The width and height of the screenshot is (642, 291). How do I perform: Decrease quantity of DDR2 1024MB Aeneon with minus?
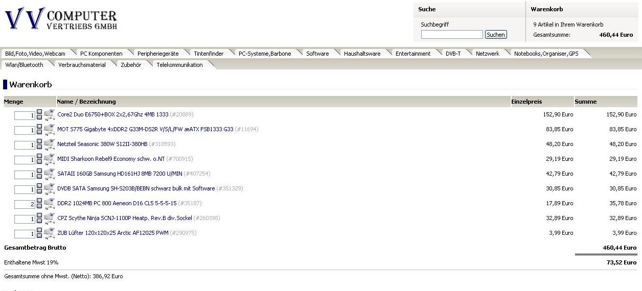coord(39,206)
